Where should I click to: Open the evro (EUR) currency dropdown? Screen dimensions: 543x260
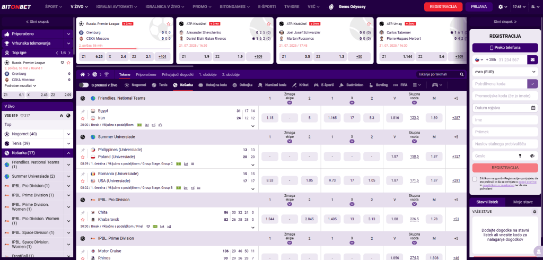point(505,72)
